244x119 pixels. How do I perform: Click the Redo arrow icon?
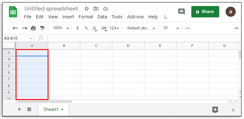[24, 28]
